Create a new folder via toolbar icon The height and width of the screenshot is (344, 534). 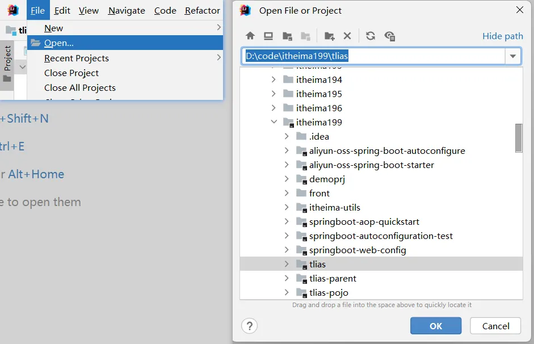pos(329,36)
